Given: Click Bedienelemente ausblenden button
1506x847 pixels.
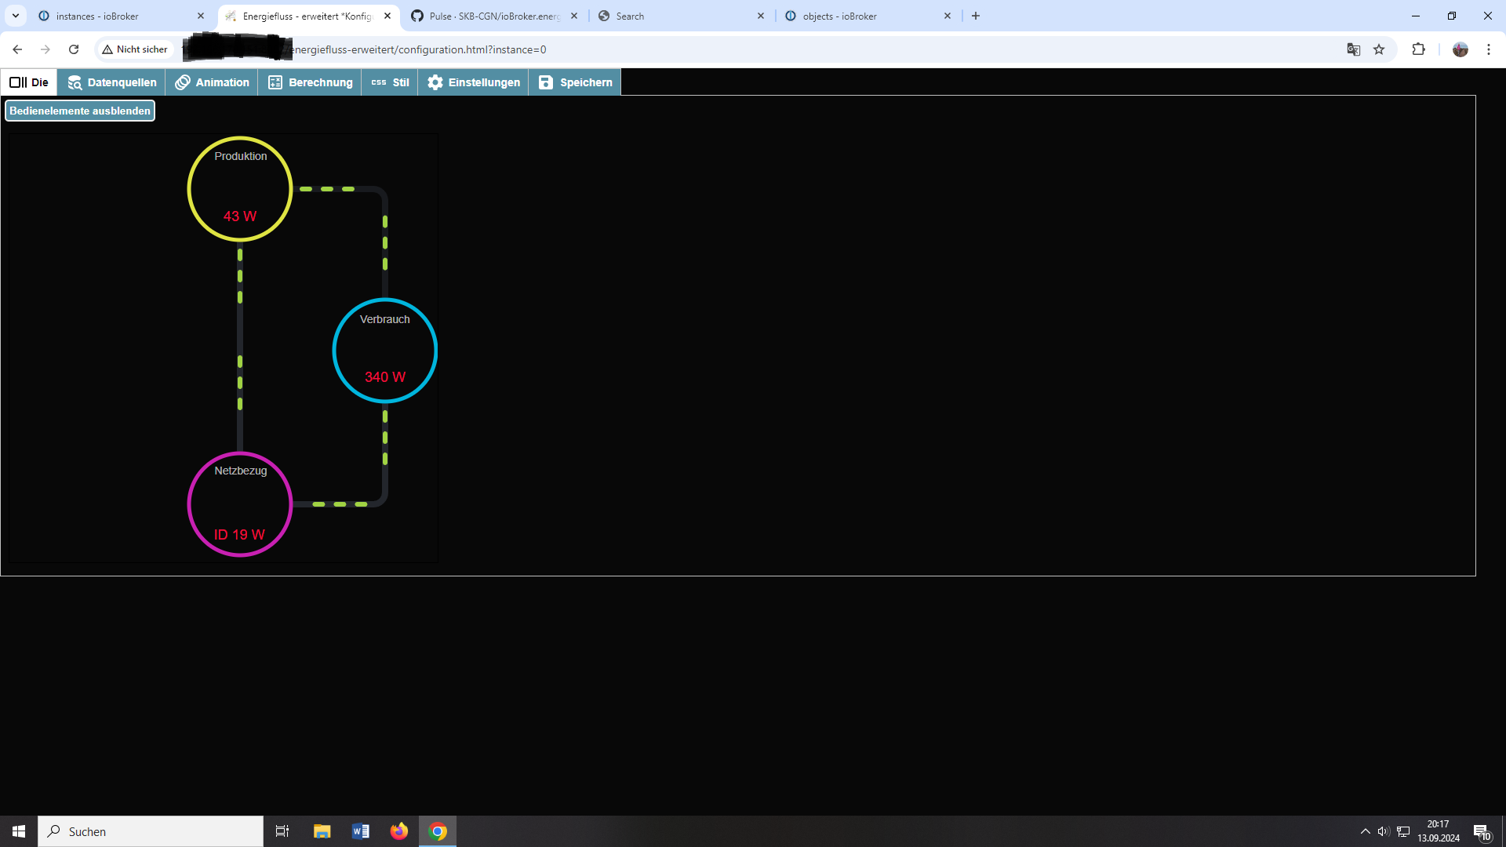Looking at the screenshot, I should (80, 111).
